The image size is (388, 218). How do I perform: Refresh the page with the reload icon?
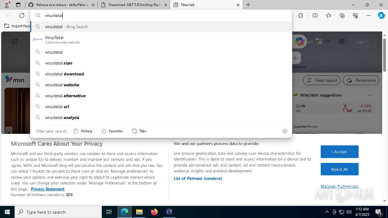(22, 15)
